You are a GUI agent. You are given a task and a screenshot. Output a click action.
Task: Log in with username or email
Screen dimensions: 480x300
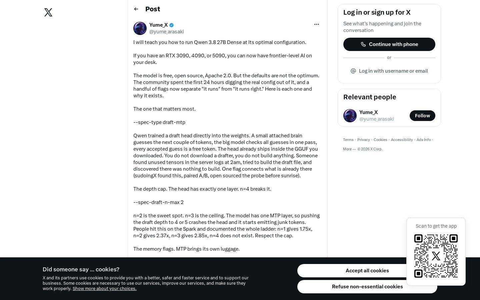(x=389, y=71)
